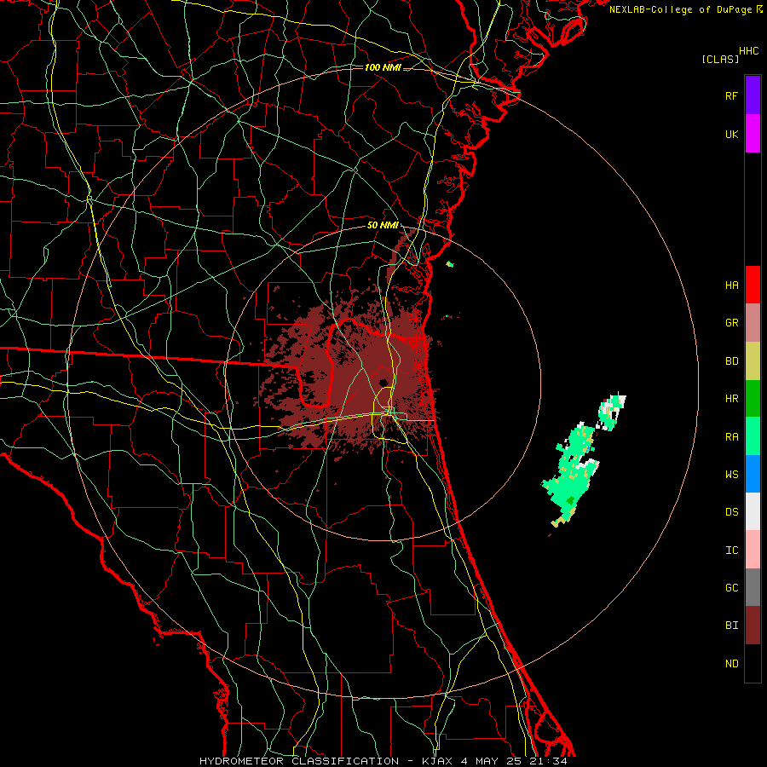767x767 pixels.
Task: Click the DS white legend swatch
Action: [x=753, y=511]
